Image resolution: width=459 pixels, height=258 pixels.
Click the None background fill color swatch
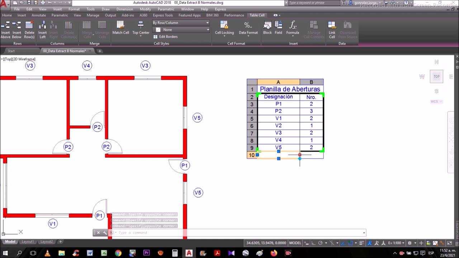coord(158,30)
